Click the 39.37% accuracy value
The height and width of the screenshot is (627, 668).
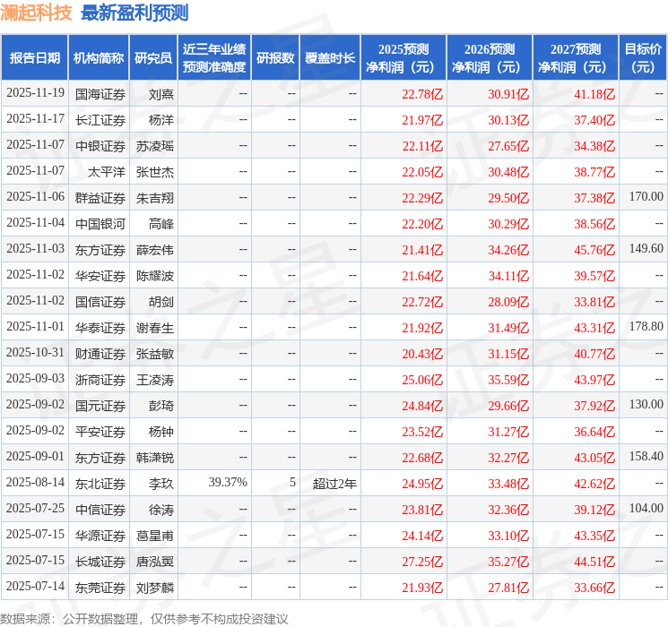pyautogui.click(x=228, y=482)
